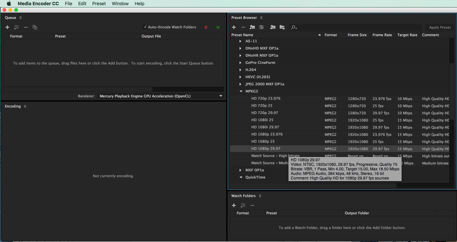Click the Preset Settings sliders icon

coord(261,27)
